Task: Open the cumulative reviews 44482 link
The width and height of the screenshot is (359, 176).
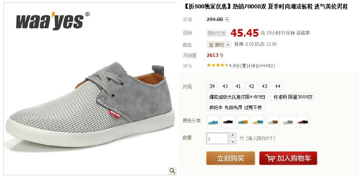Action: click(257, 66)
